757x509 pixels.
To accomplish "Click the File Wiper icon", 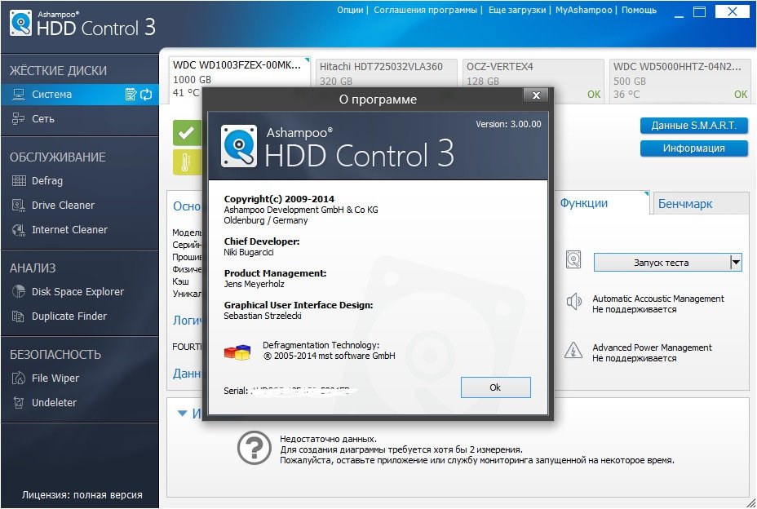I will [x=18, y=378].
